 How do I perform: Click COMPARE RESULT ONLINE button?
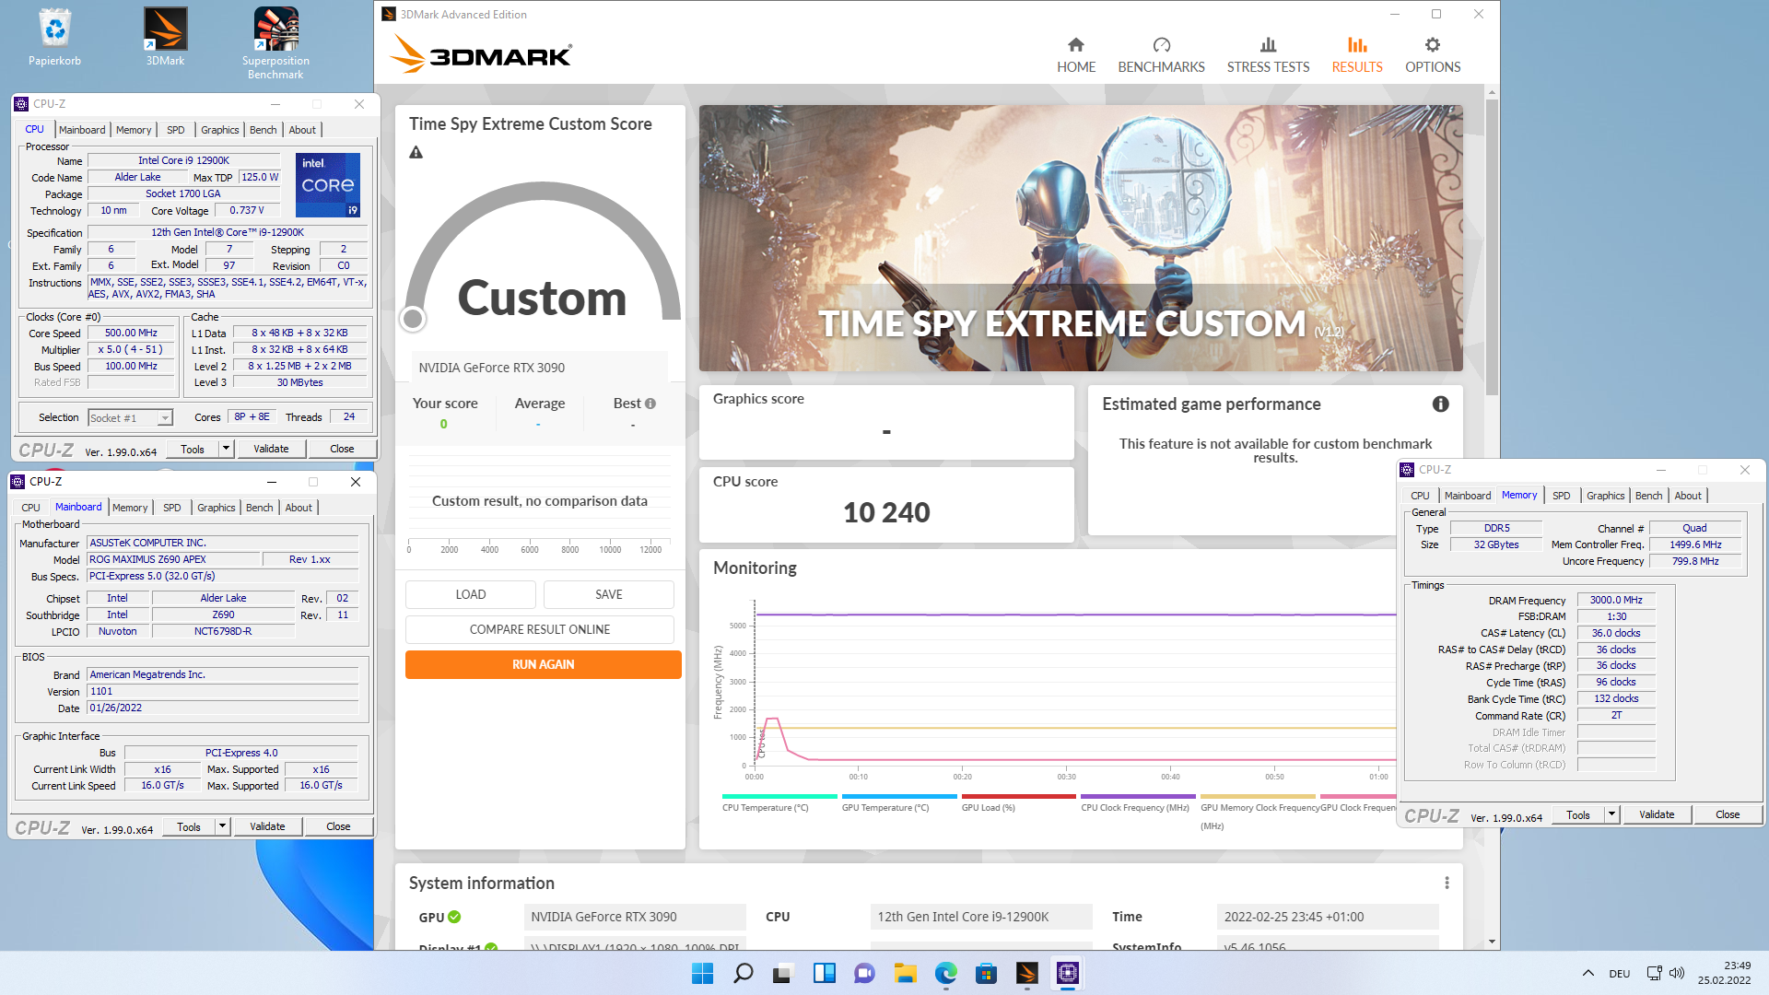pyautogui.click(x=540, y=629)
